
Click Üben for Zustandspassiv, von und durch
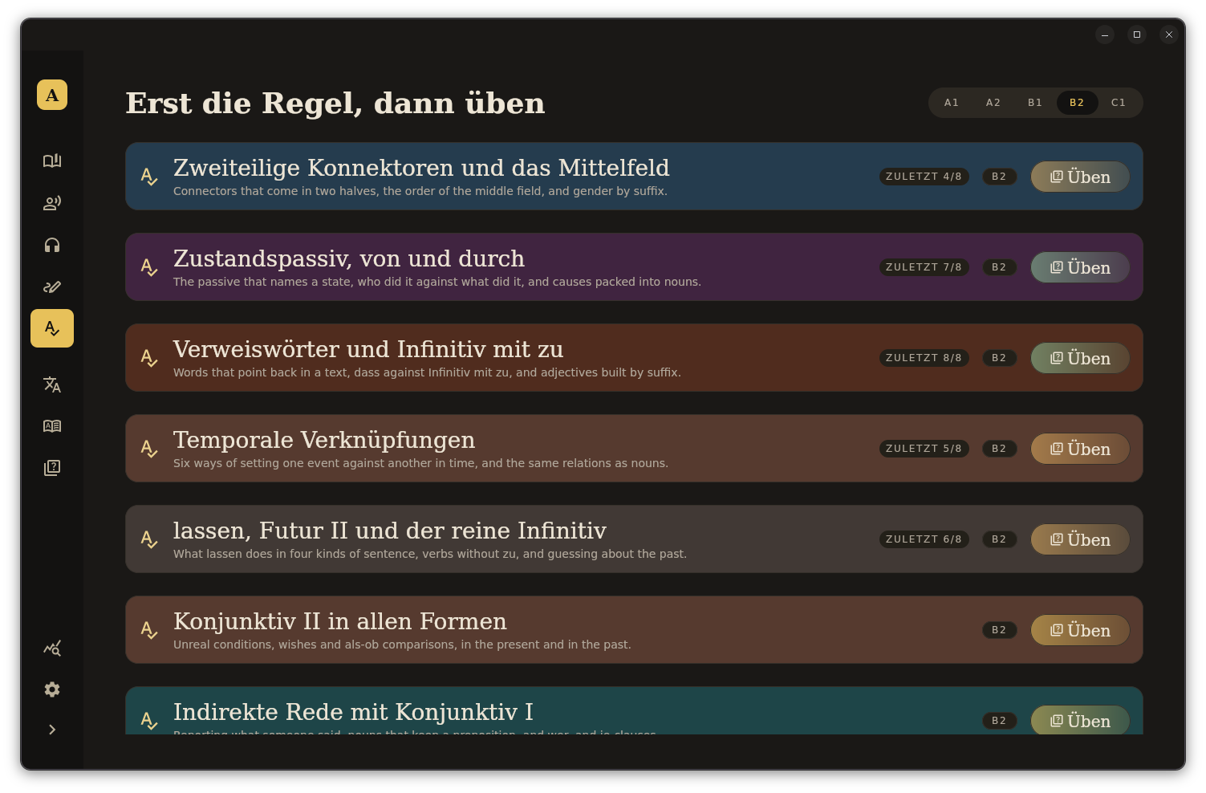(1080, 267)
